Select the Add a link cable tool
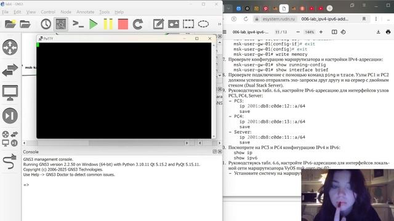The image size is (394, 221). pyautogui.click(x=10, y=161)
